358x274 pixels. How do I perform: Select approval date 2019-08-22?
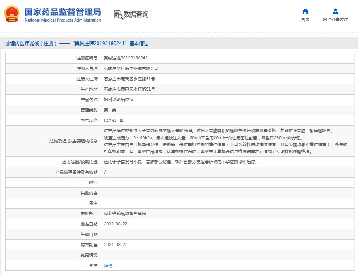116,224
